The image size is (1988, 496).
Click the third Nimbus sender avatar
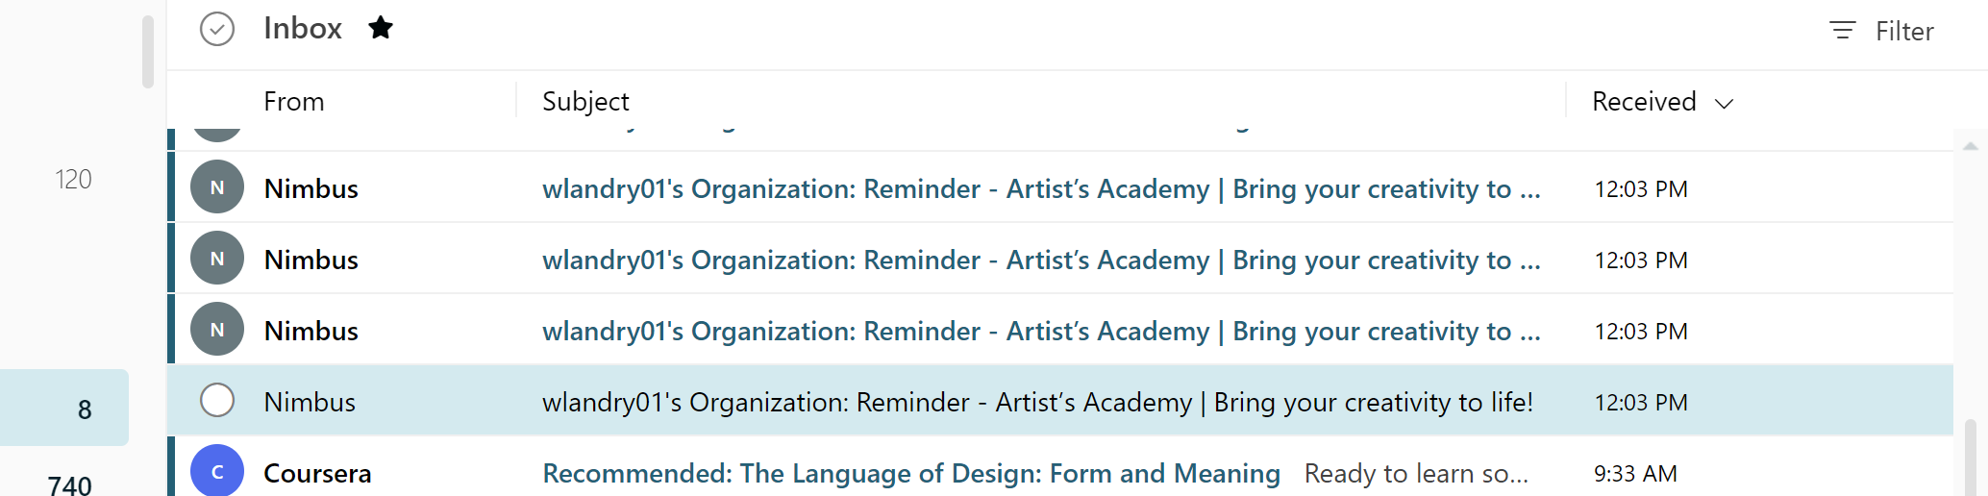(217, 329)
